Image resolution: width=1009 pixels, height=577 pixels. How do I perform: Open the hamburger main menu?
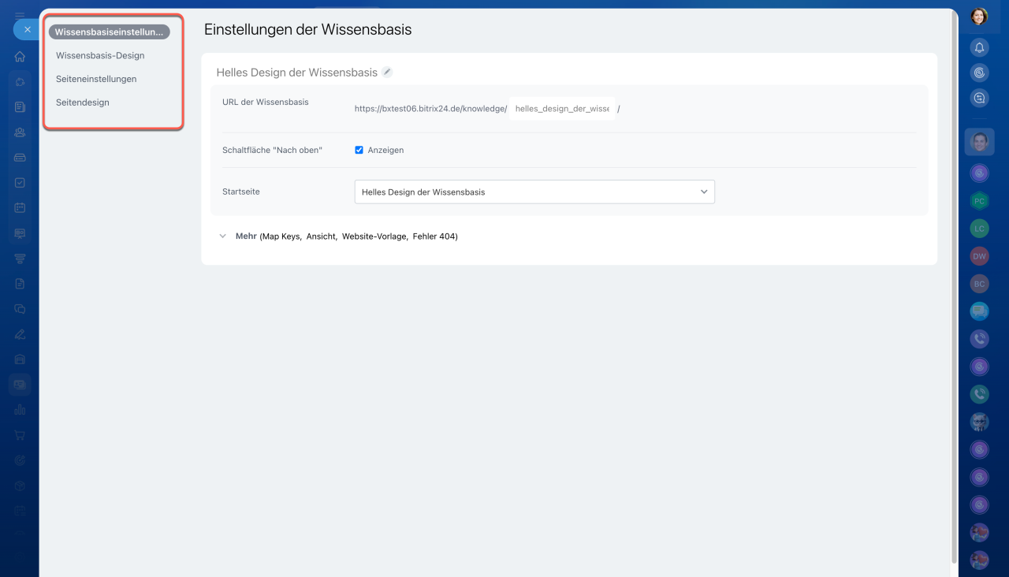click(20, 15)
